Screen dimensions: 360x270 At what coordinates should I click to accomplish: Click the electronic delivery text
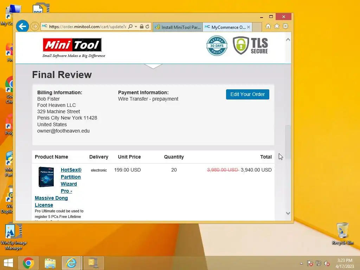99,170
